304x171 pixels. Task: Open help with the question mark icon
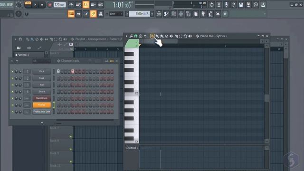point(233,5)
